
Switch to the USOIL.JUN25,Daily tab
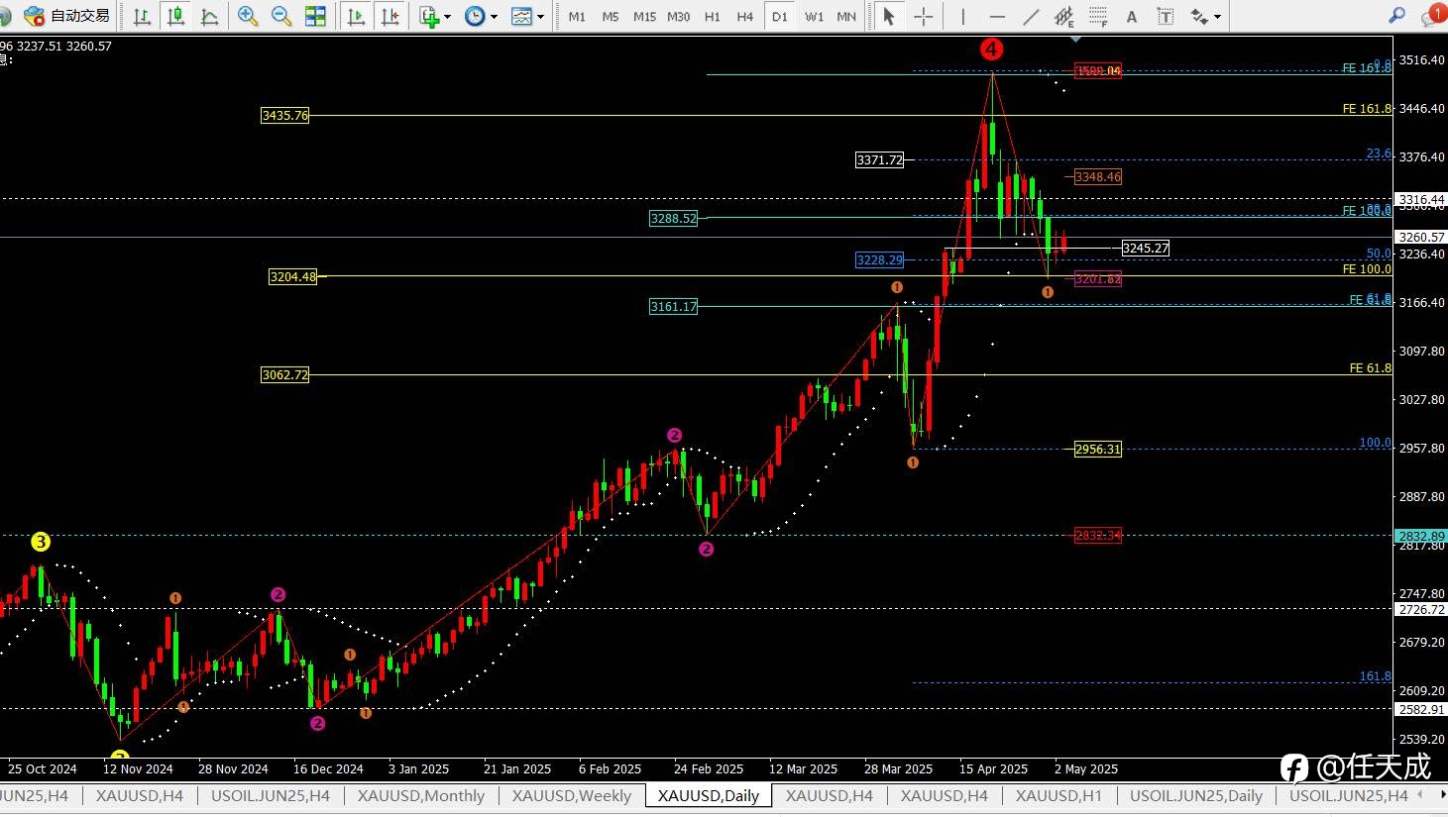pyautogui.click(x=1196, y=795)
